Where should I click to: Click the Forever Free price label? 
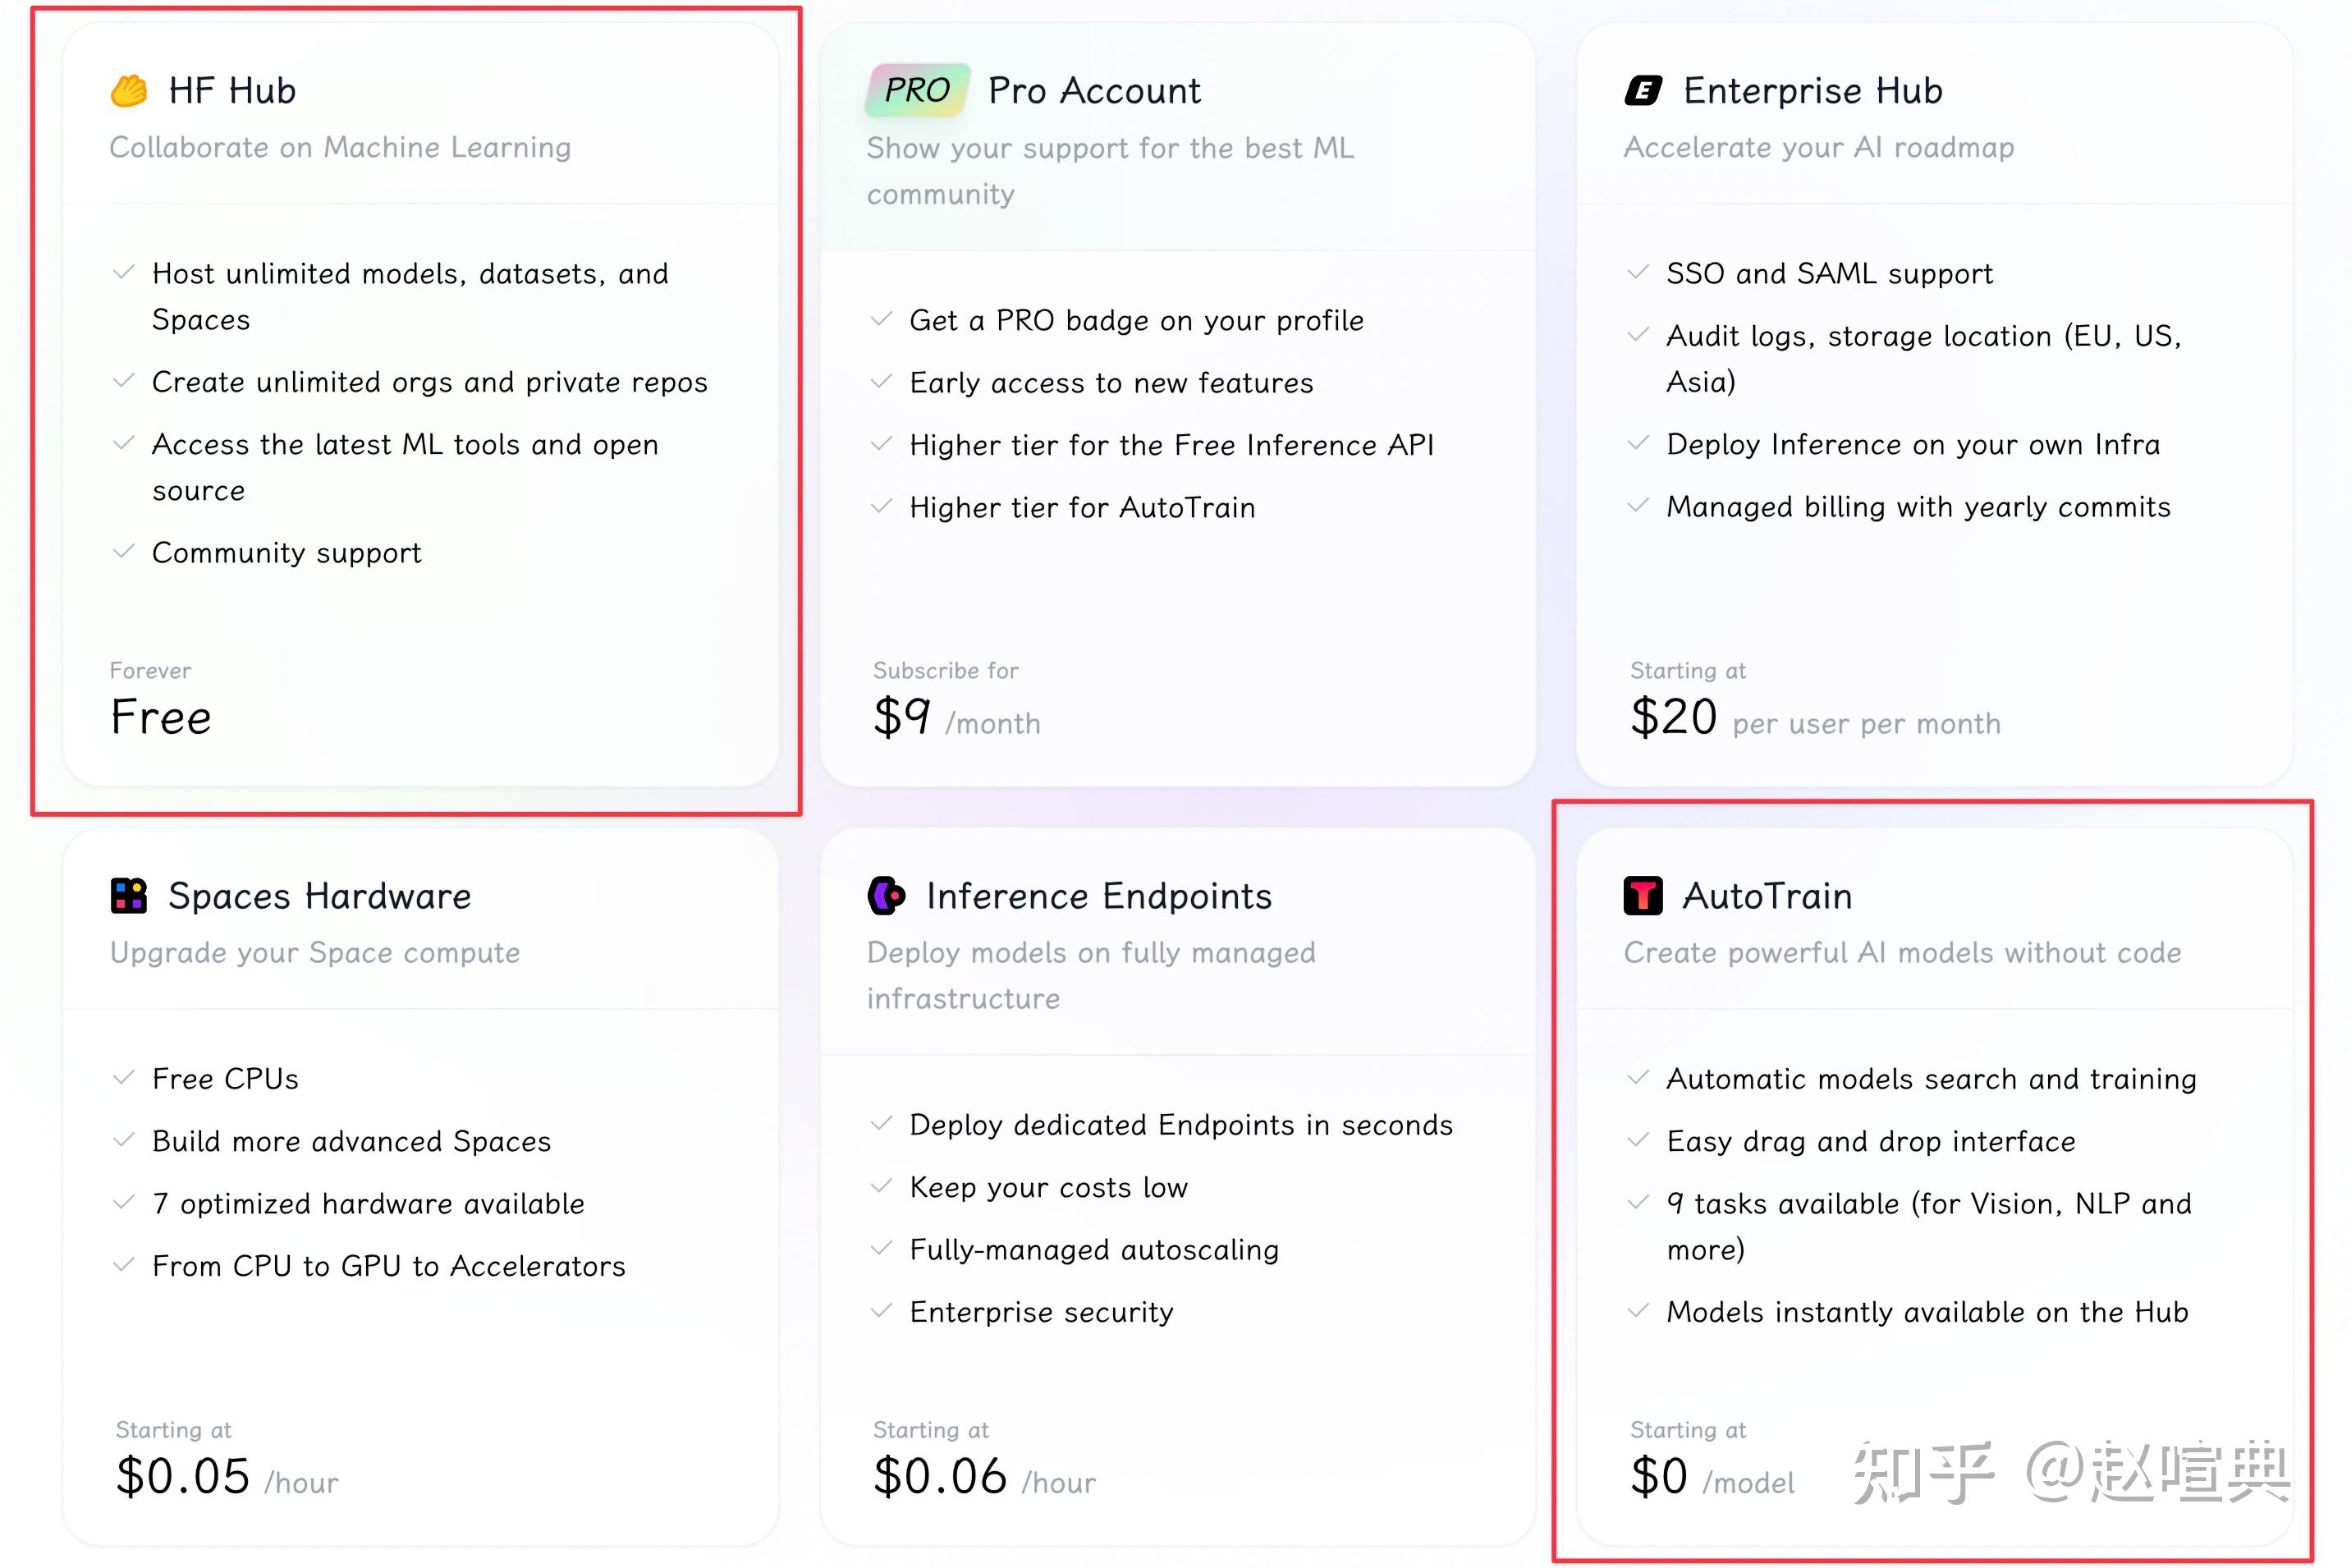pyautogui.click(x=161, y=716)
